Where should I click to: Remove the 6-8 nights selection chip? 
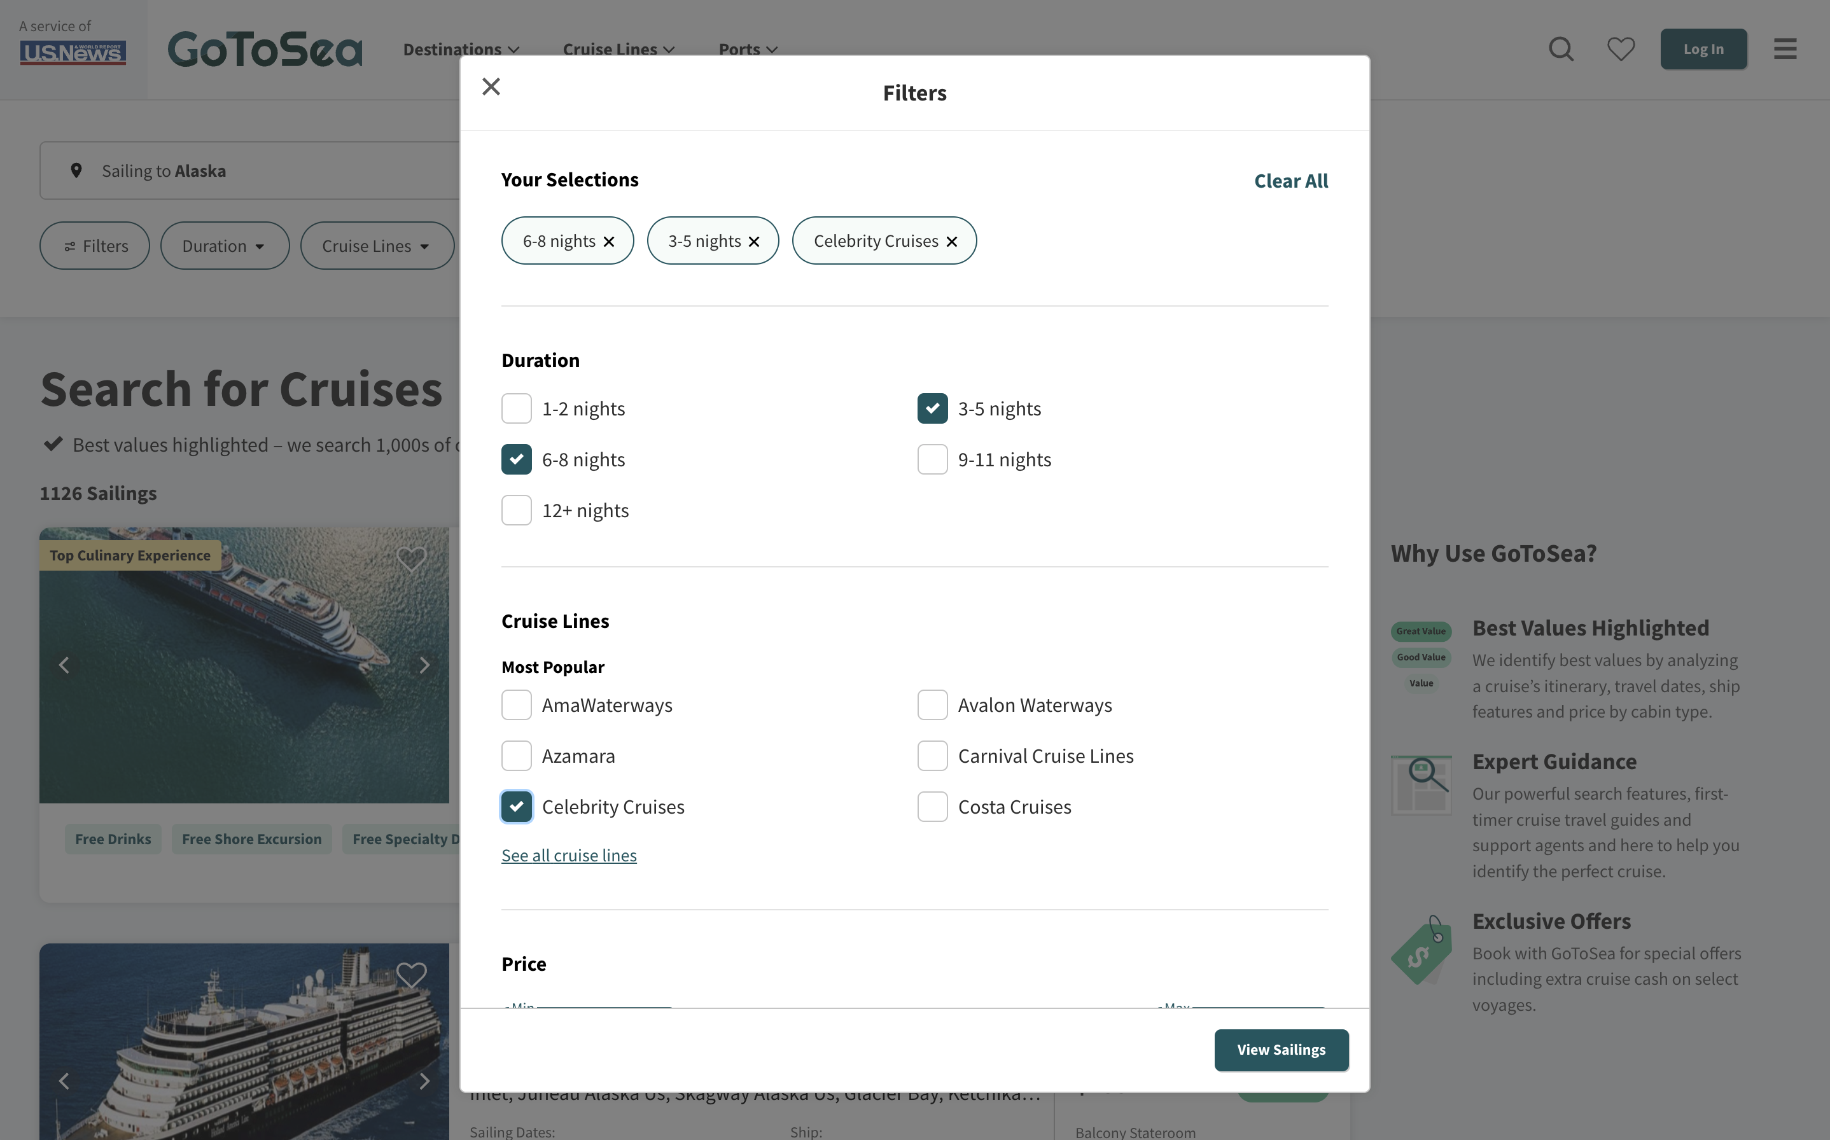[609, 242]
